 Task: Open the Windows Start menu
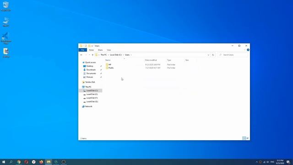(x=4, y=162)
